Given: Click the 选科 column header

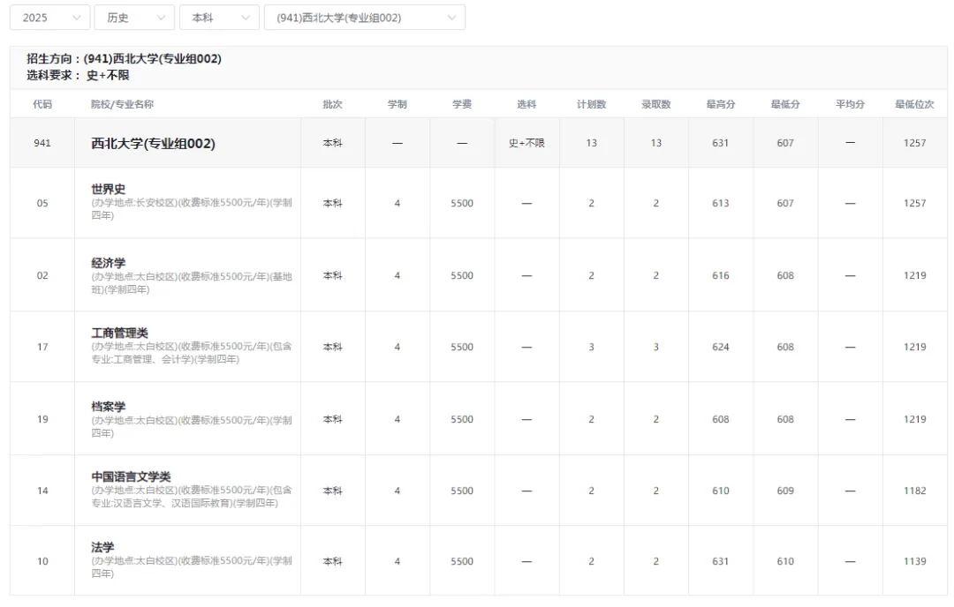Looking at the screenshot, I should click(x=526, y=104).
